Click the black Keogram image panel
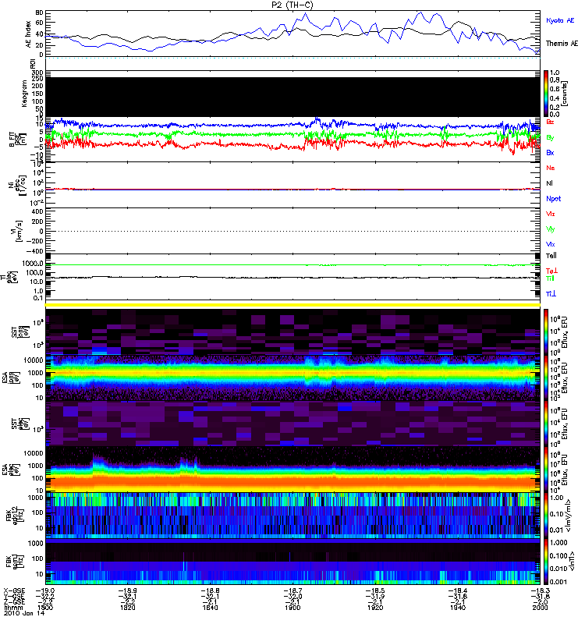Image resolution: width=585 pixels, height=624 pixels. [x=292, y=97]
